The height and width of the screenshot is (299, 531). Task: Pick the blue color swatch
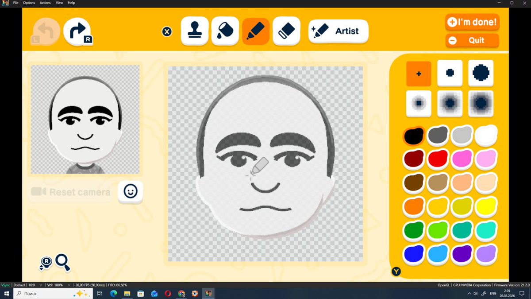pyautogui.click(x=414, y=254)
